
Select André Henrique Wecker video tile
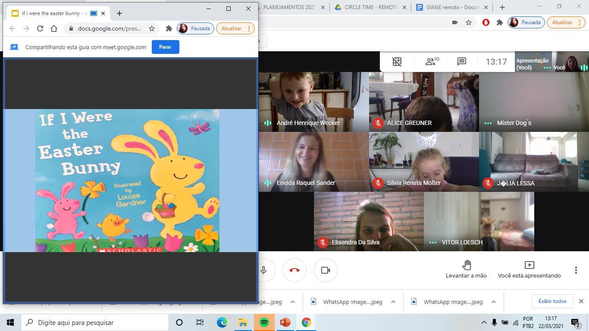point(313,102)
